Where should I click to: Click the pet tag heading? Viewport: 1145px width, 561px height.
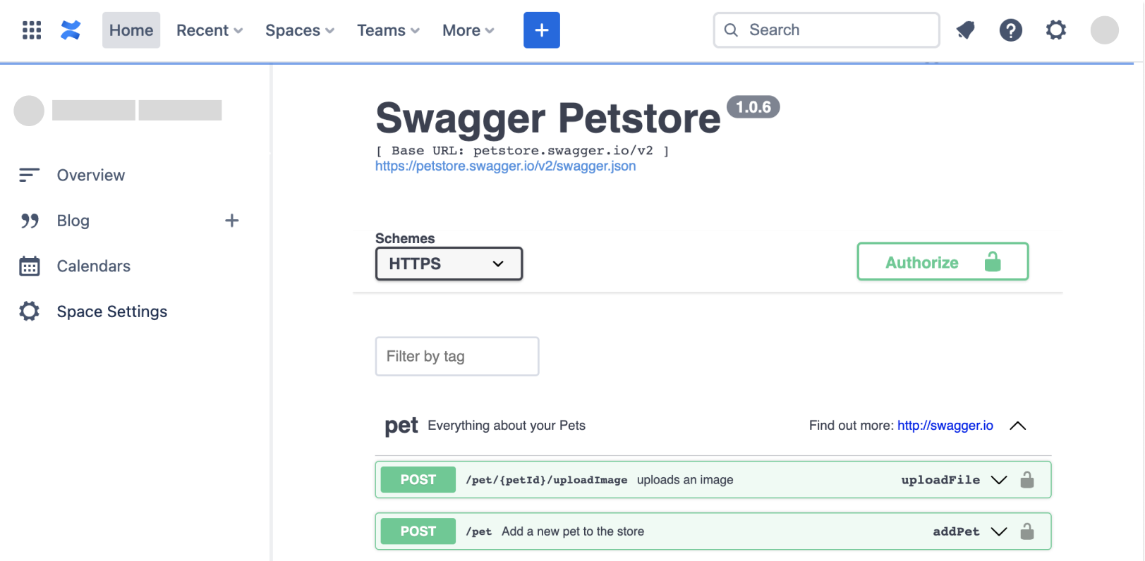(401, 426)
